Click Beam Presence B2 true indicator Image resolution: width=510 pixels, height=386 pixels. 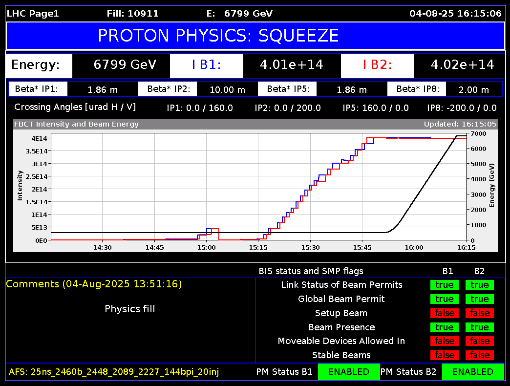coord(479,327)
